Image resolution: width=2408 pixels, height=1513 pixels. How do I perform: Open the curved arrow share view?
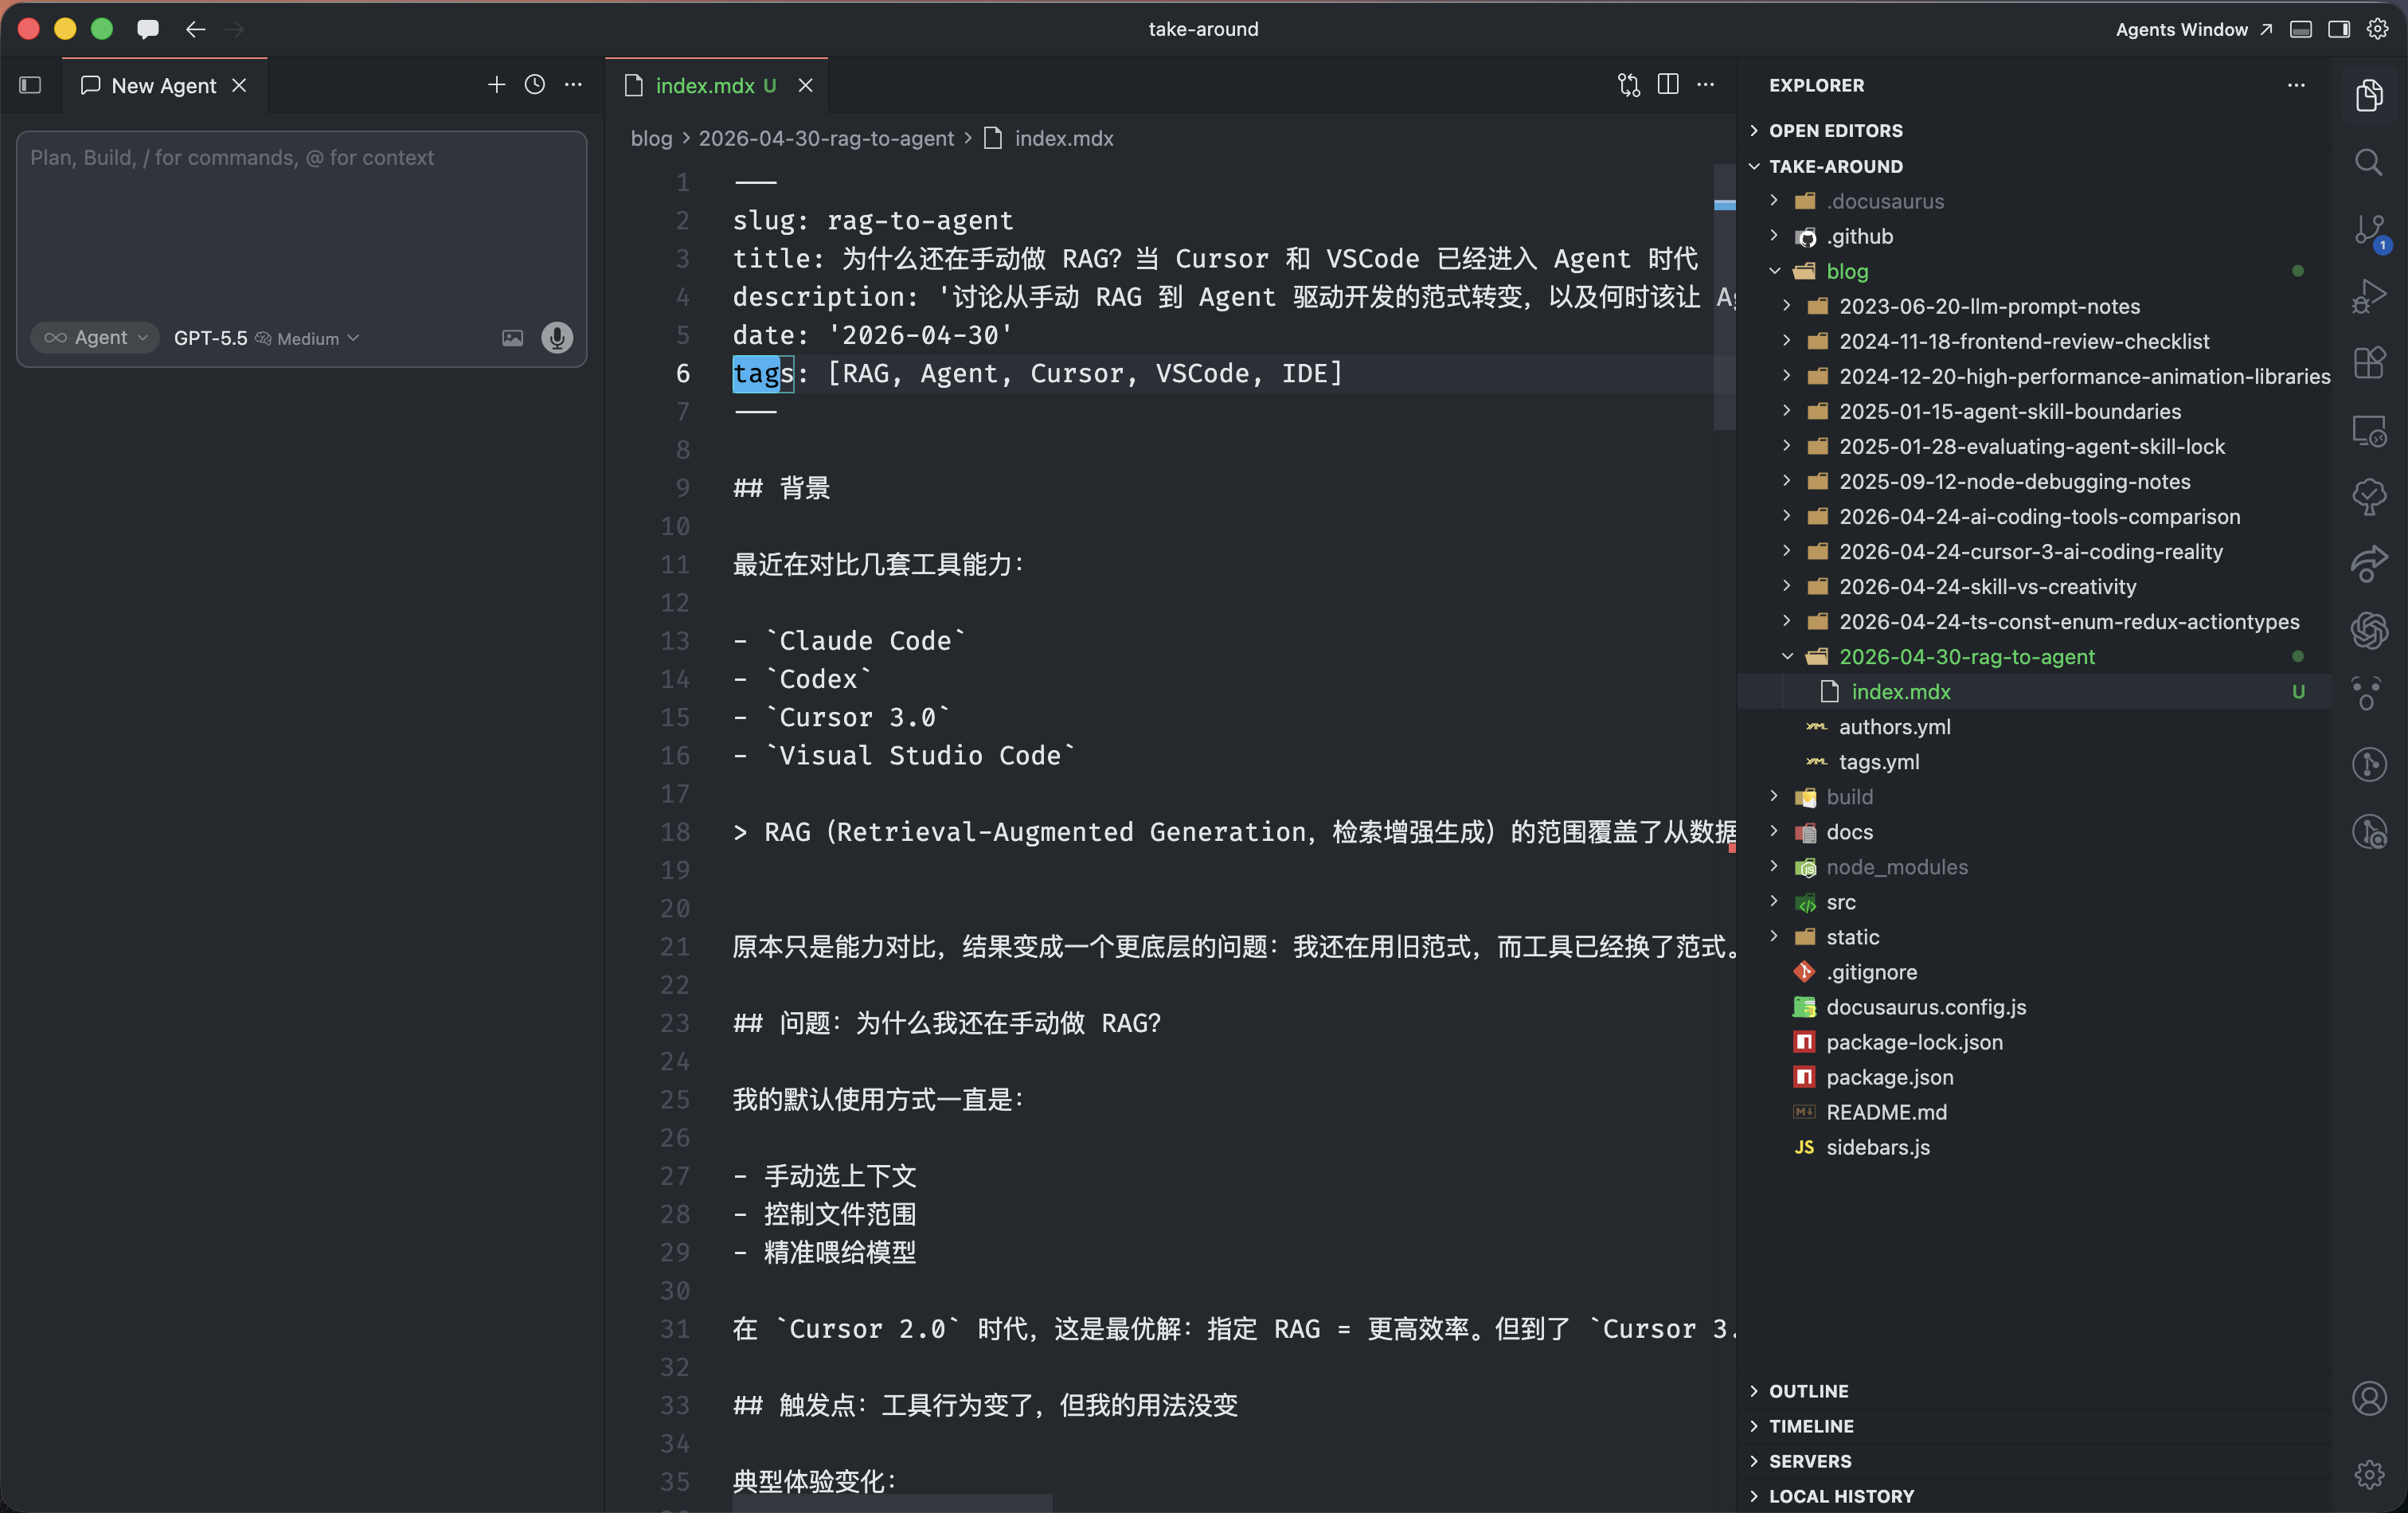[x=2368, y=563]
